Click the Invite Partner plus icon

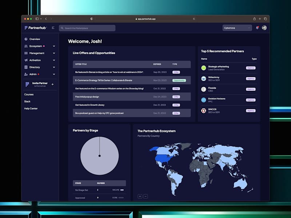(x=52, y=84)
